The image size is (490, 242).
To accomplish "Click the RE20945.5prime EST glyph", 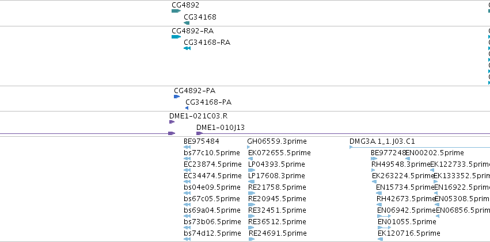I will point(252,205).
